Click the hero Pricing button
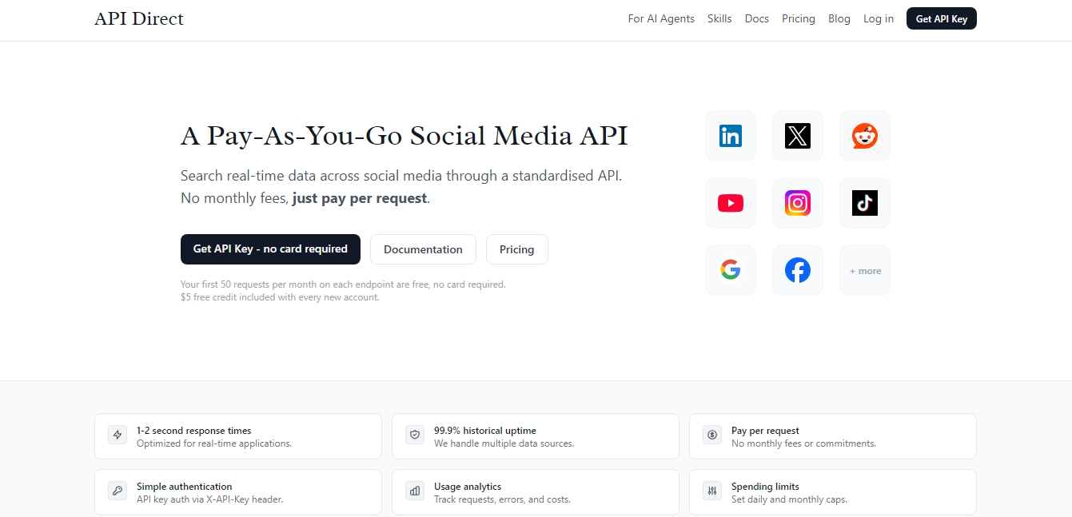 click(516, 249)
